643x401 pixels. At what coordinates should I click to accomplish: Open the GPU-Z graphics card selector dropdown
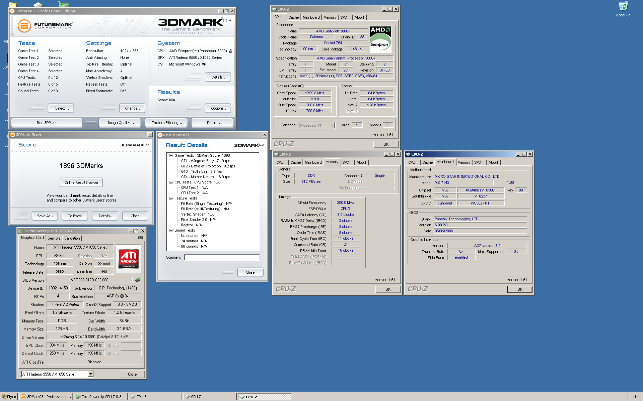coord(90,374)
